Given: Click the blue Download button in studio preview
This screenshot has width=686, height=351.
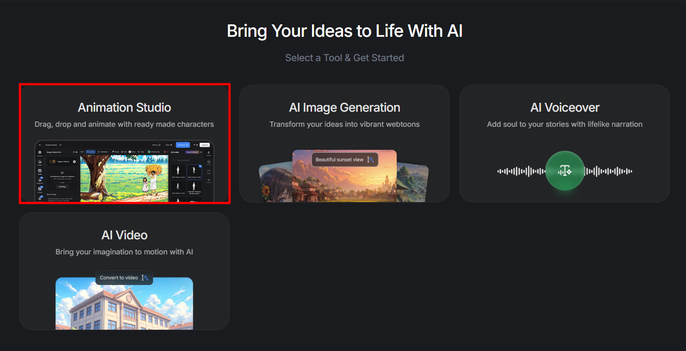Looking at the screenshot, I should pyautogui.click(x=183, y=145).
